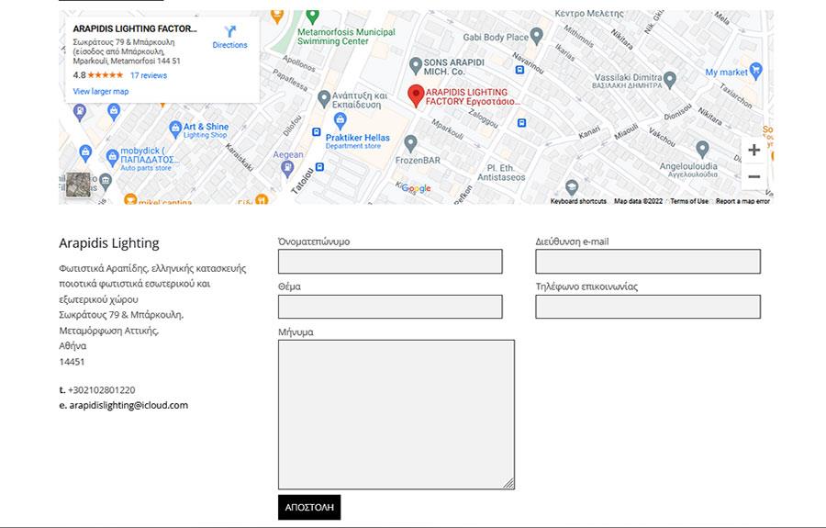Click the mobydick auto parts marker
Image resolution: width=826 pixels, height=528 pixels.
[x=112, y=158]
